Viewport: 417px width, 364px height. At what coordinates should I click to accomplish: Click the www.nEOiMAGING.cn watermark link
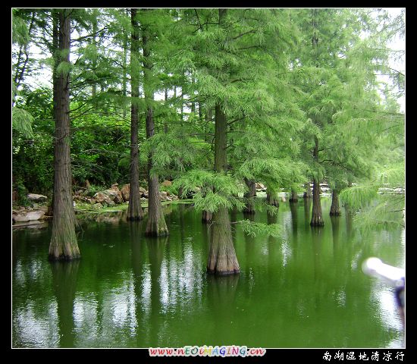coord(207,352)
